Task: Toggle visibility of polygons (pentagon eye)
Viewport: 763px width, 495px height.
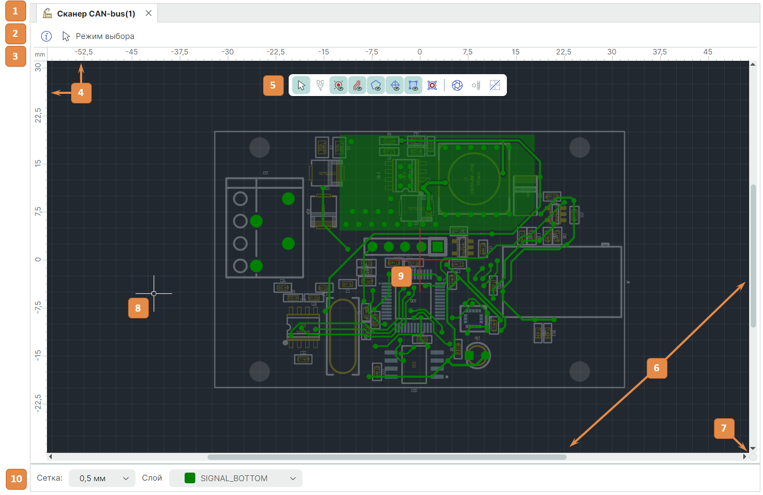Action: coord(376,85)
